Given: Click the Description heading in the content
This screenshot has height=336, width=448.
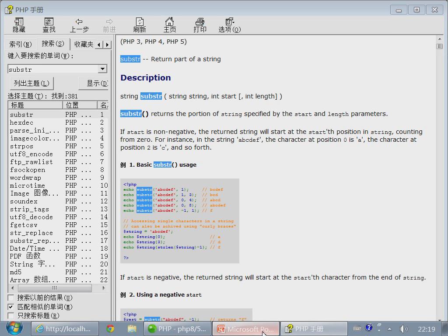Looking at the screenshot, I should click(x=145, y=78).
